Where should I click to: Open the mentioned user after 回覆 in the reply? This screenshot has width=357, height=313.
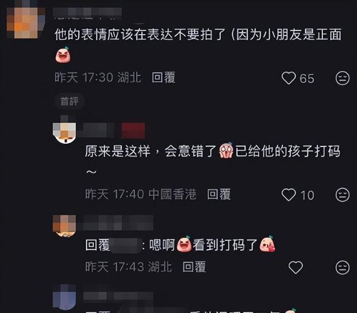[126, 245]
